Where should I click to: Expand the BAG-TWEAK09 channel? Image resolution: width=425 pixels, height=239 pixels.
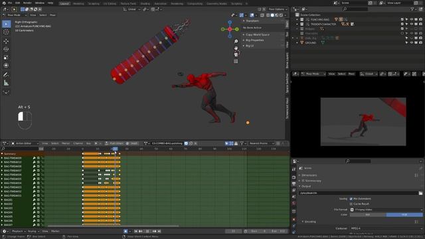pos(2,158)
